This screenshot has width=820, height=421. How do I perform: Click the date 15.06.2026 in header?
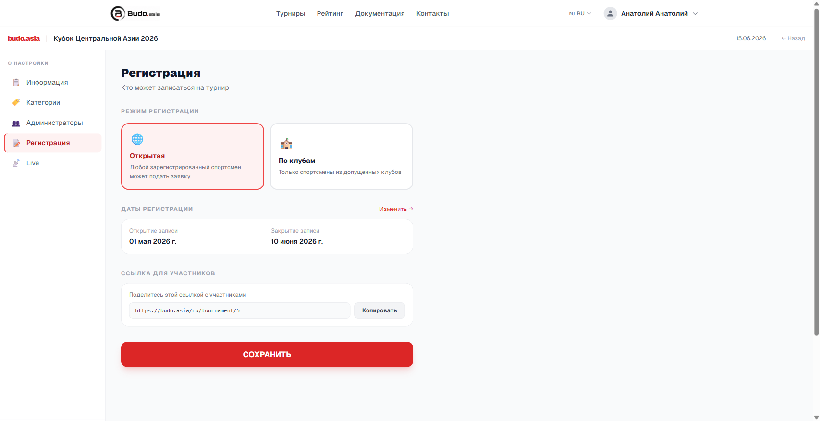[x=751, y=38]
